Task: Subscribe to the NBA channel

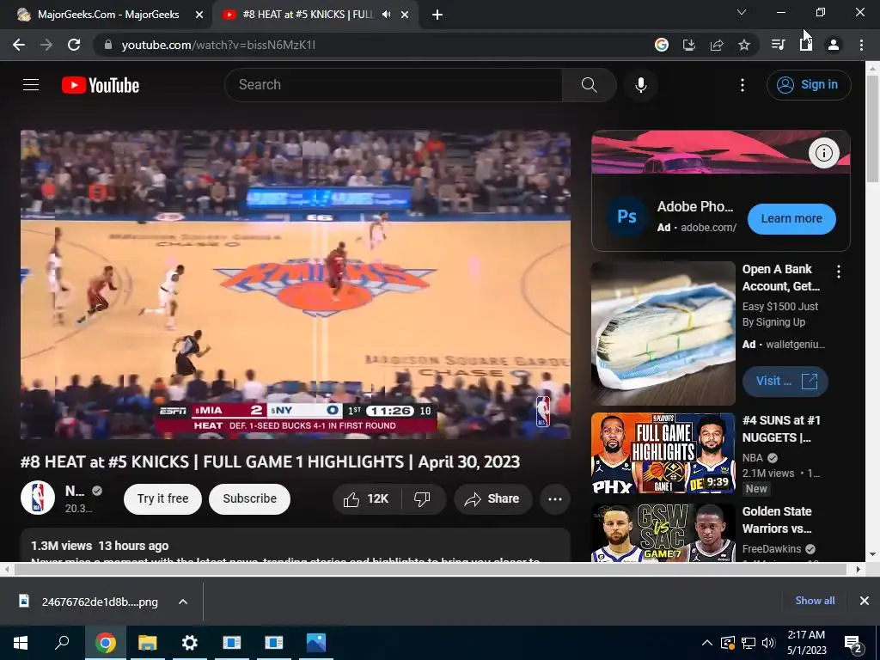Action: (249, 499)
